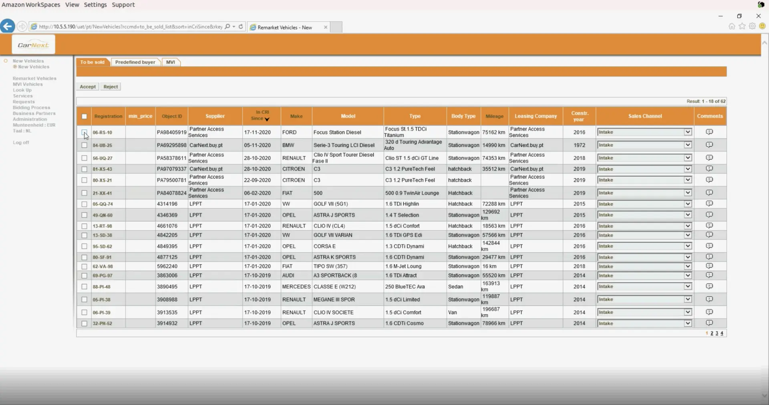Screen dimensions: 769x405
Task: Open browser home icon
Action: click(x=732, y=26)
